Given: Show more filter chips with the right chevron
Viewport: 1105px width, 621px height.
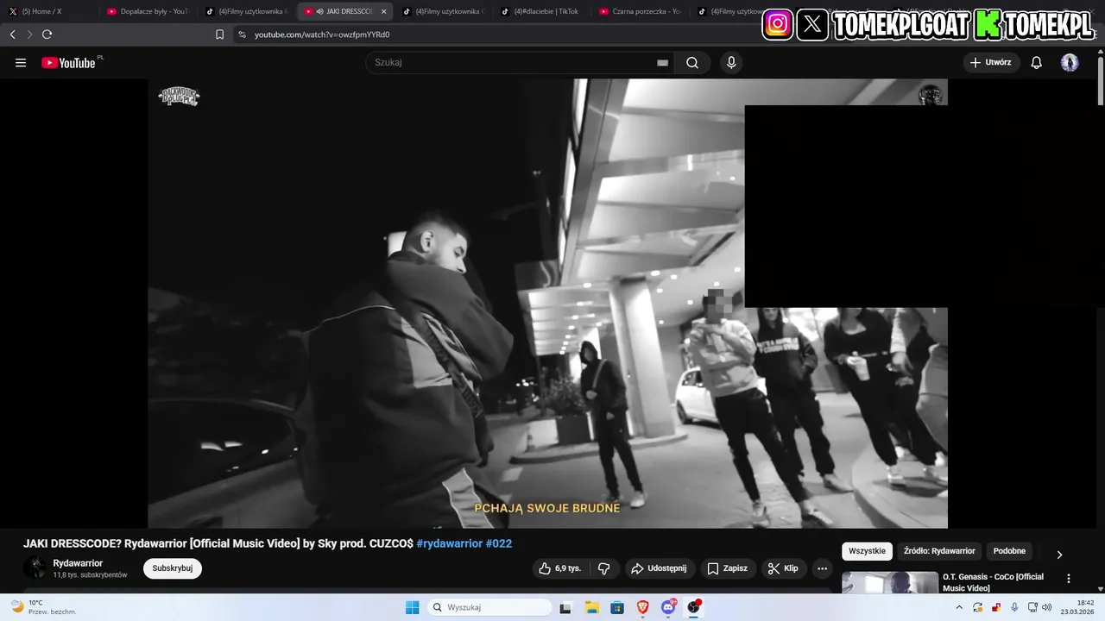Looking at the screenshot, I should click(1059, 554).
